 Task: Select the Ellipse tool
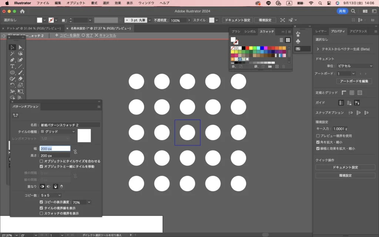[12, 73]
